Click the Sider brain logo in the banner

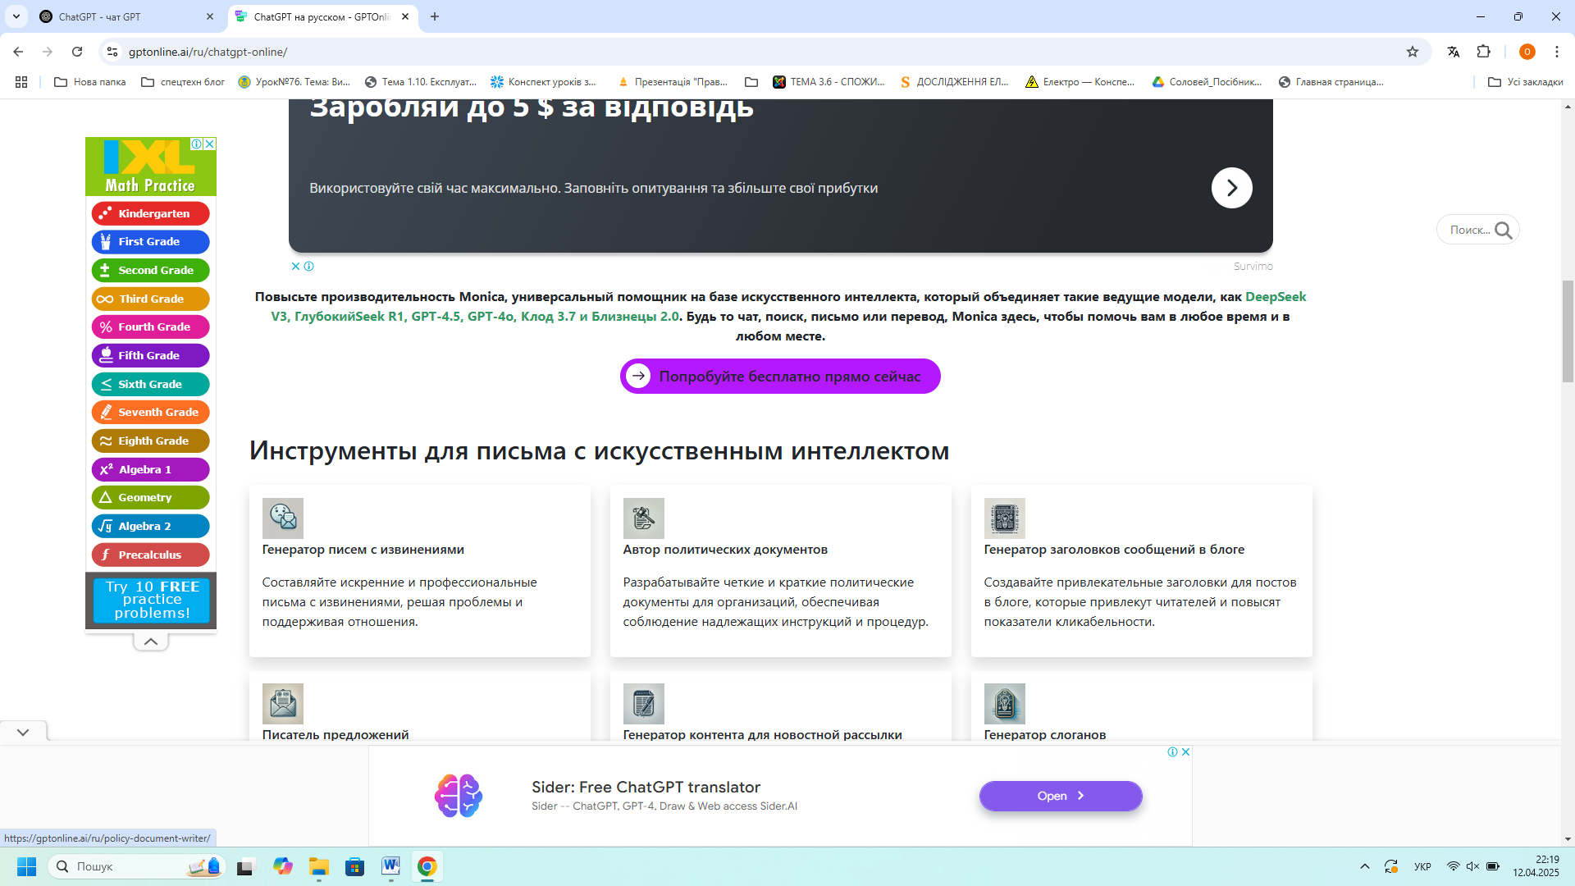459,796
